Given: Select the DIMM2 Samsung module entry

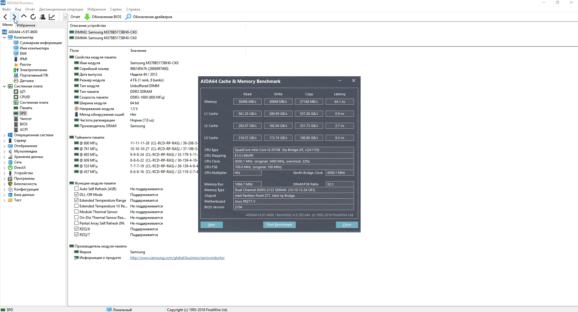Looking at the screenshot, I should [x=103, y=32].
